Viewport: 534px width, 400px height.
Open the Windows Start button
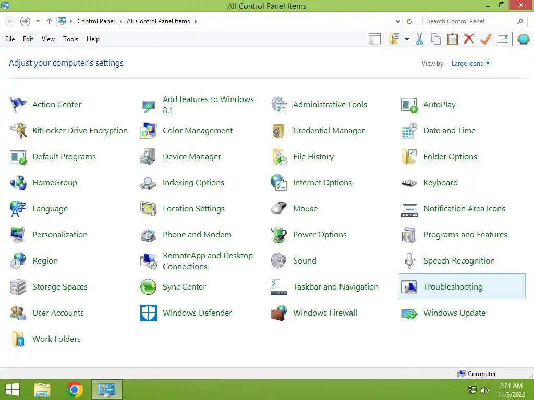pos(13,390)
